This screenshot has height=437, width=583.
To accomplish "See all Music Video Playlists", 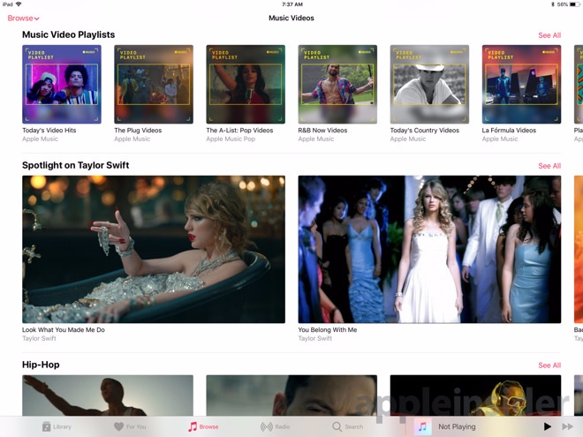I will (x=549, y=35).
